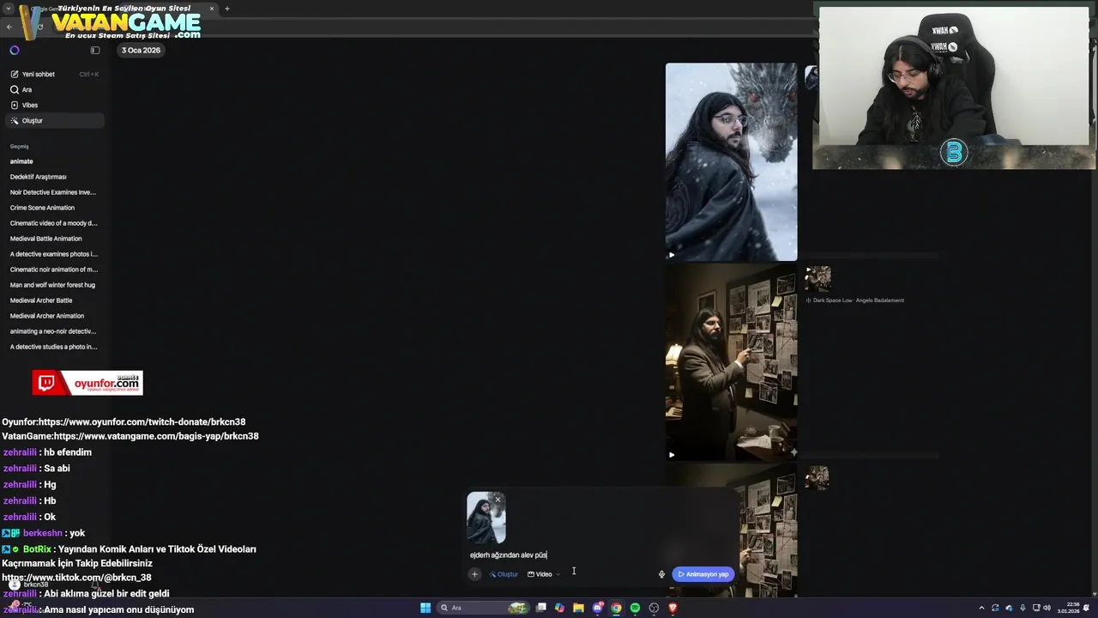Select Oluştur in the sidebar
This screenshot has width=1098, height=618.
tap(54, 120)
